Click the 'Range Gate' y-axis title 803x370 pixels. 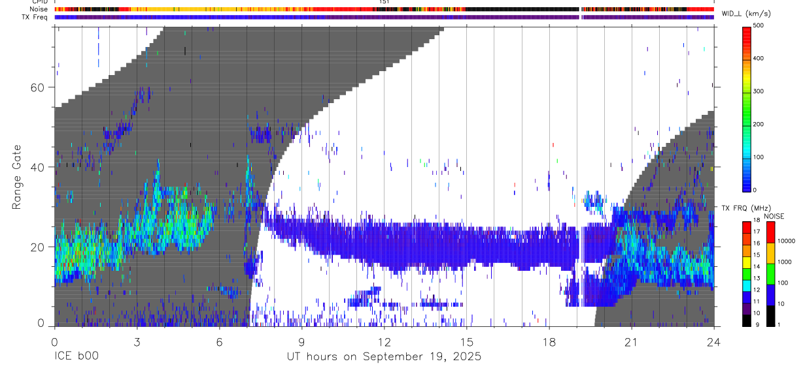18,176
